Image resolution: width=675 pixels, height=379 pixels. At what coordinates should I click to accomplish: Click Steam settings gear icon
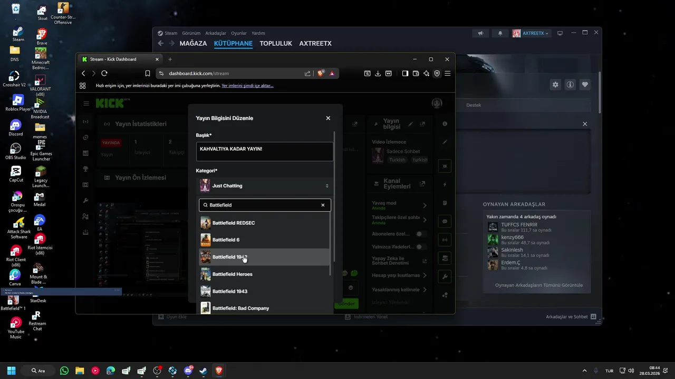click(555, 84)
